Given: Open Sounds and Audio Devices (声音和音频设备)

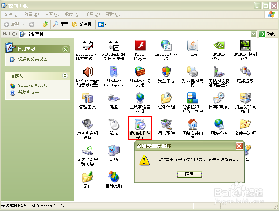Looking at the screenshot, I should [87, 129].
